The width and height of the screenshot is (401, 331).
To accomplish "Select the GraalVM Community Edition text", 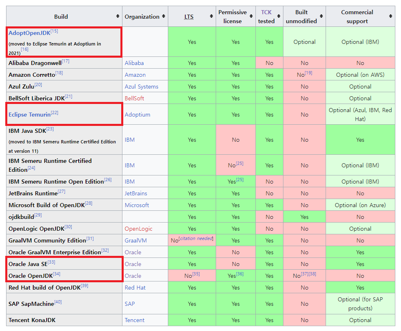I will 47,240.
